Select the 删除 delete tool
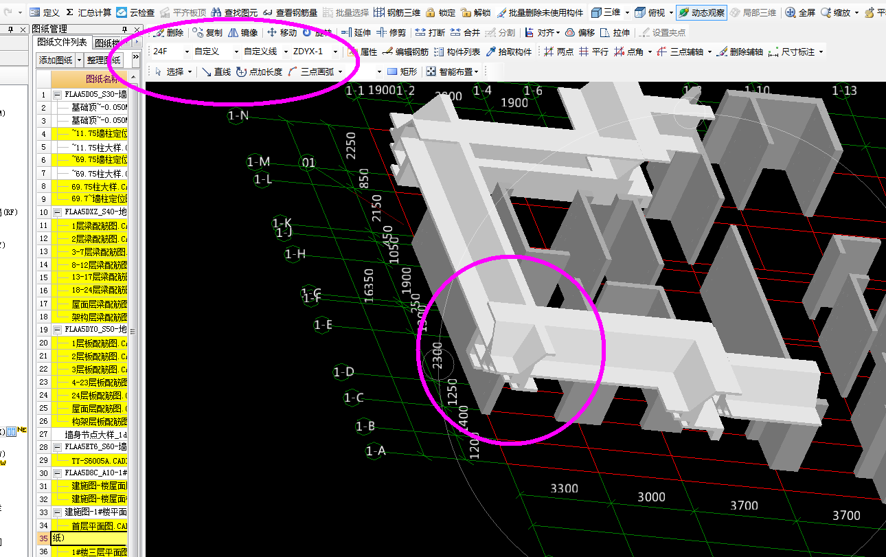Viewport: 886px width, 557px height. click(x=168, y=32)
